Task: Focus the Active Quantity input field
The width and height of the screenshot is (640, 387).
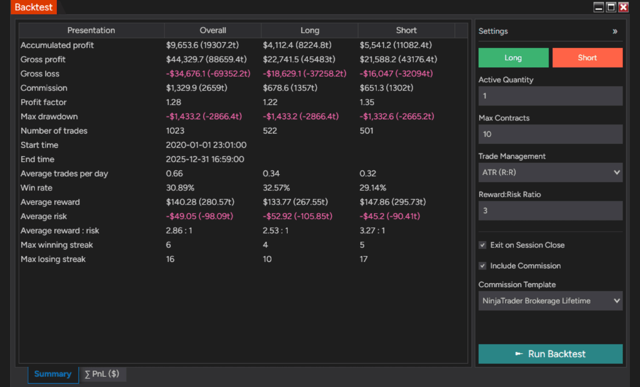Action: click(x=550, y=96)
